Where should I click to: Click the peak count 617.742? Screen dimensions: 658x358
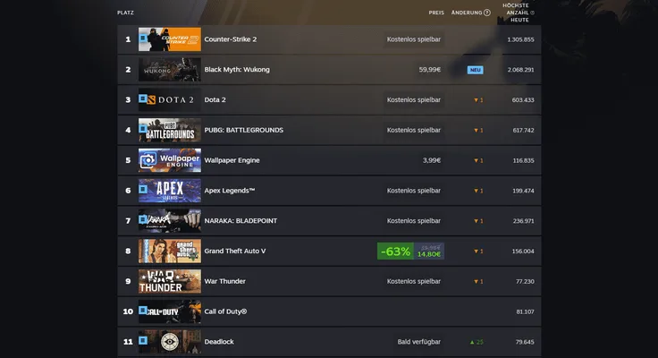click(x=523, y=131)
